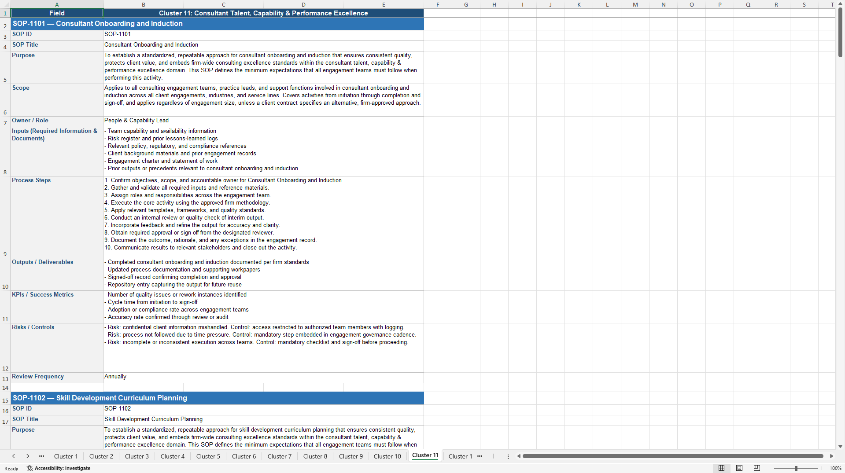Select all cells via the corner button
Viewport: 845px width, 473px height.
point(5,4)
